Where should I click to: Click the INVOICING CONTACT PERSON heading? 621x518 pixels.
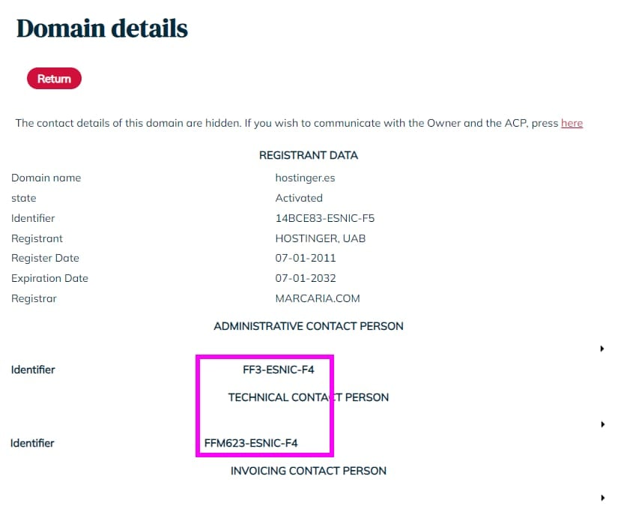click(308, 471)
